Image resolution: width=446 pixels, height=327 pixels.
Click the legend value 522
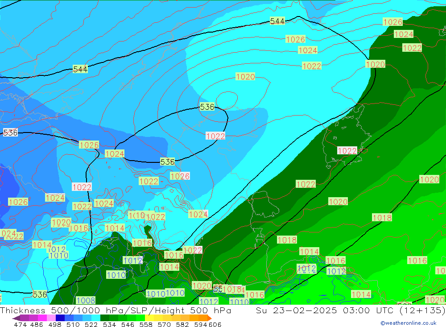(x=91, y=325)
